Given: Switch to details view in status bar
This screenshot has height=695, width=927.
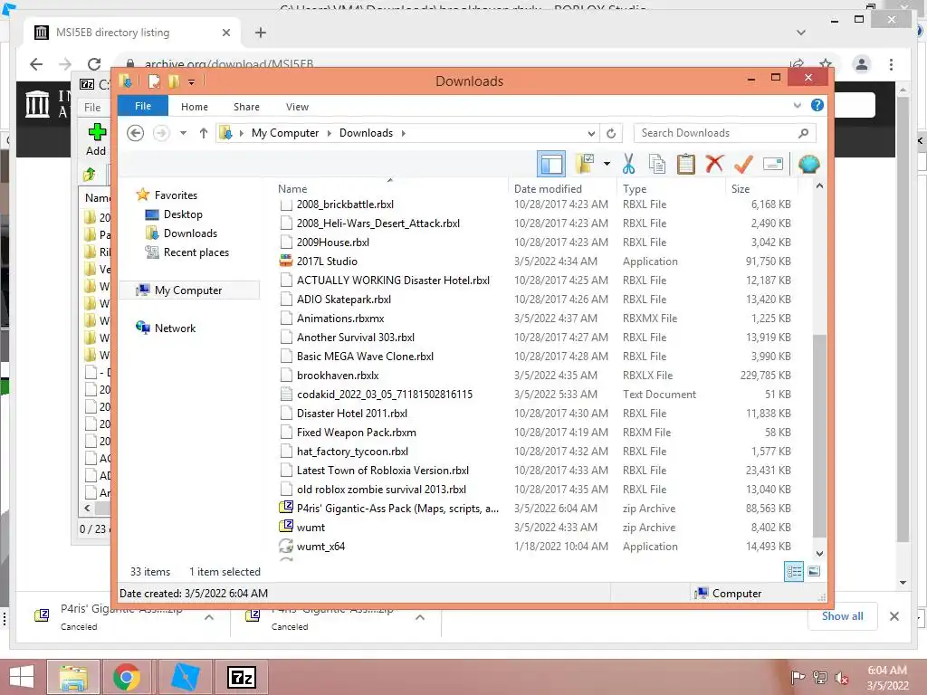Looking at the screenshot, I should pyautogui.click(x=794, y=571).
